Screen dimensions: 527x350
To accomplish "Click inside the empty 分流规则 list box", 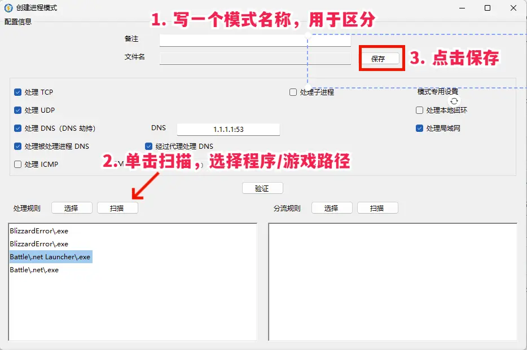I will click(393, 282).
